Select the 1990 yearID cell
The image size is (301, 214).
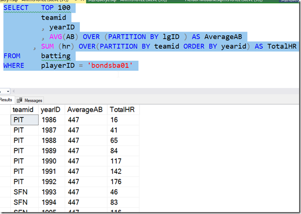tap(52, 161)
